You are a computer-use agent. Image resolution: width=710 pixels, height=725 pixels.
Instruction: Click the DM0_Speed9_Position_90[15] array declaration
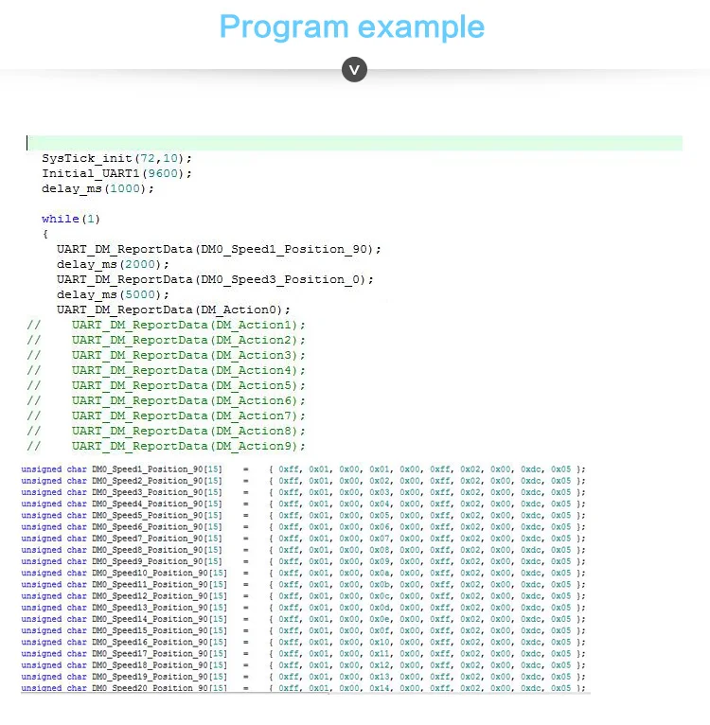point(304,561)
